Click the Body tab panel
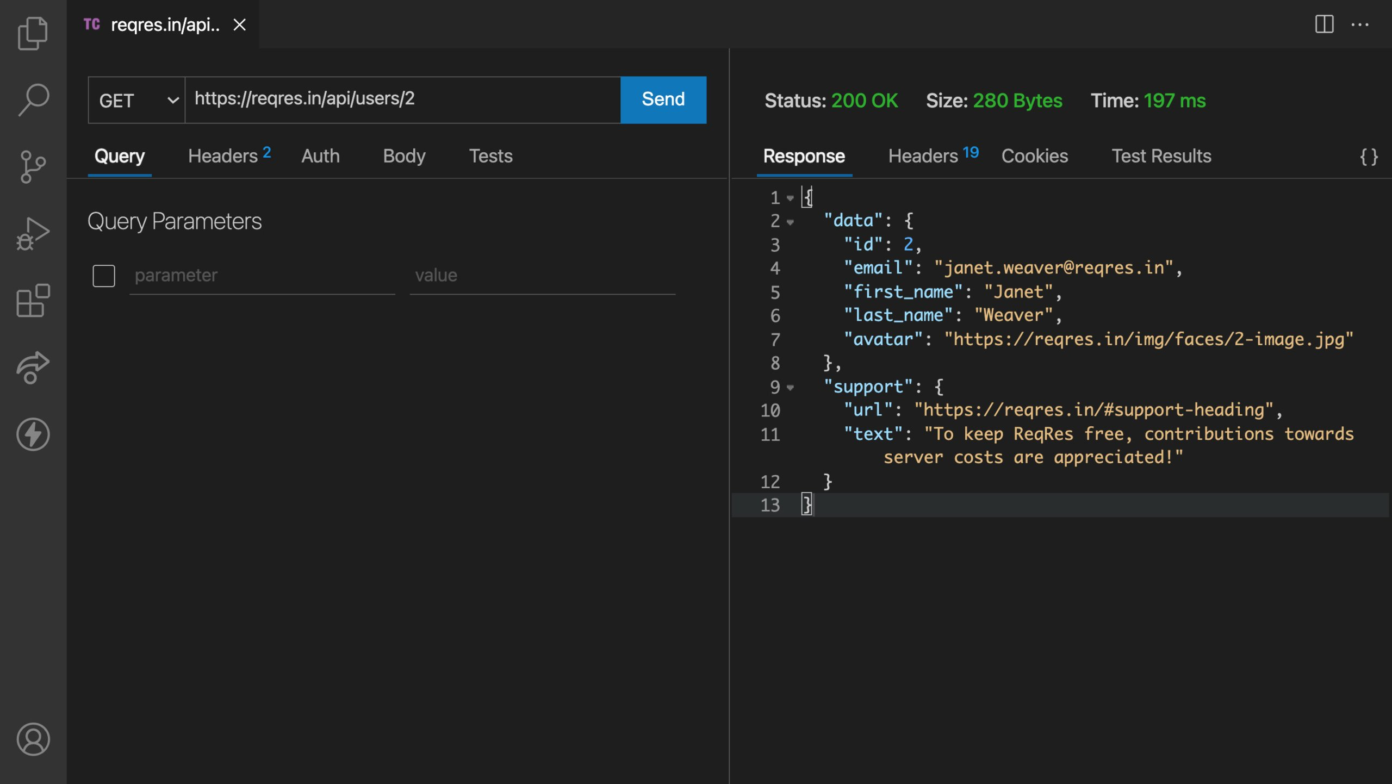The height and width of the screenshot is (784, 1392). [405, 156]
